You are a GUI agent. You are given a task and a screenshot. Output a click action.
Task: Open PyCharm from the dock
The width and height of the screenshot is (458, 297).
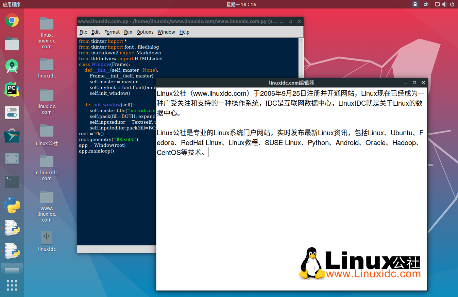(x=12, y=89)
